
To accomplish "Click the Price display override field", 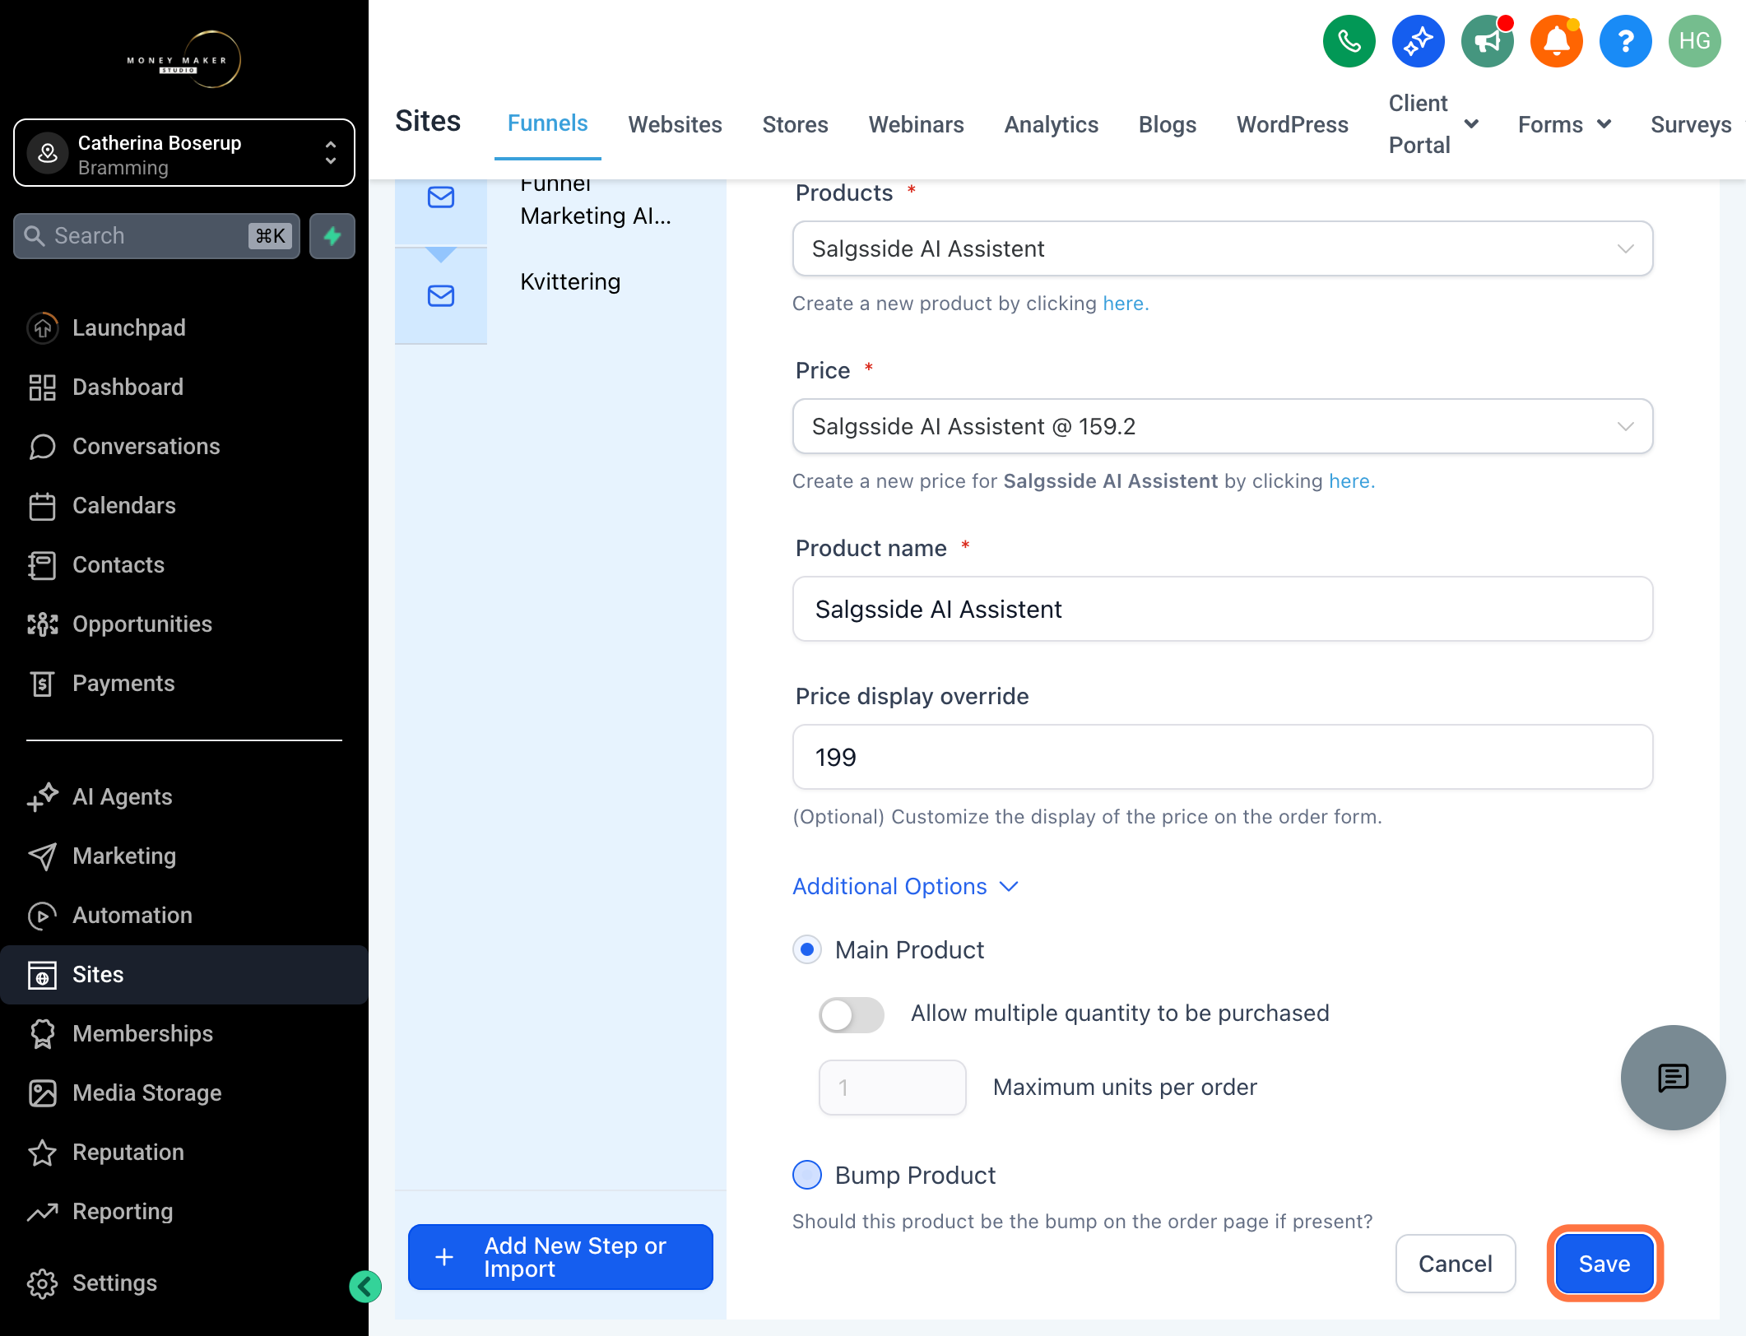I will coord(1222,757).
